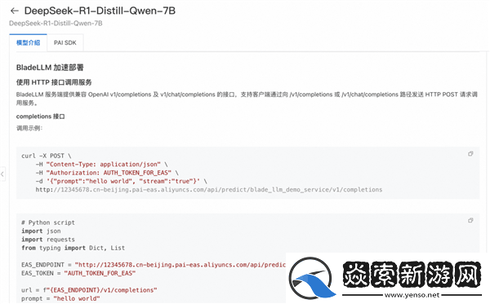This screenshot has width=490, height=304.
Task: Switch to the 模型介绍 tab
Action: 28,42
